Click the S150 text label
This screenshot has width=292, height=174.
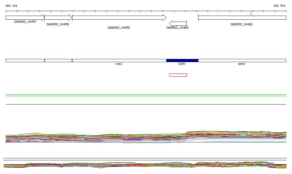(182, 64)
